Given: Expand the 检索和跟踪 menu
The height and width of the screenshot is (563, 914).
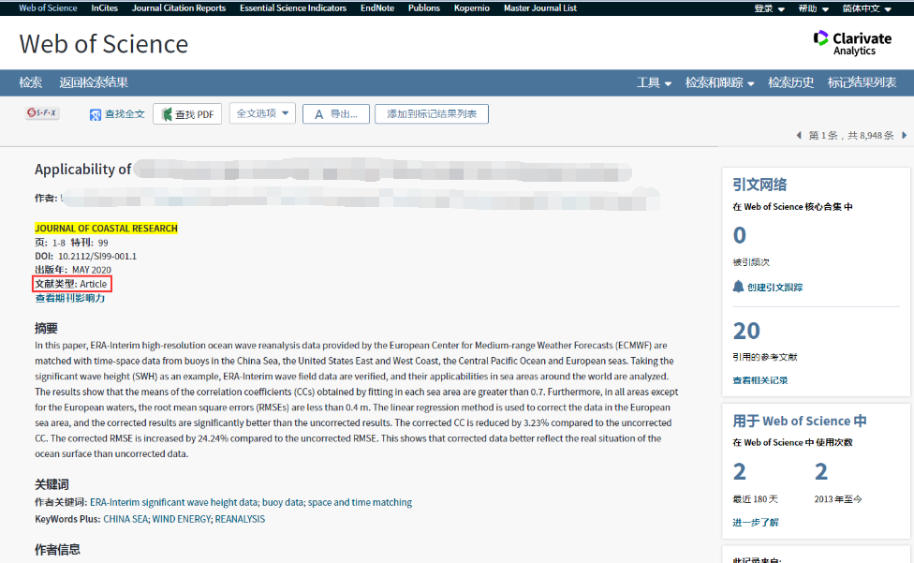Looking at the screenshot, I should point(719,82).
